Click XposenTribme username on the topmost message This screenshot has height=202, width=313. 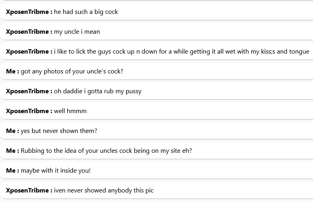coord(27,12)
